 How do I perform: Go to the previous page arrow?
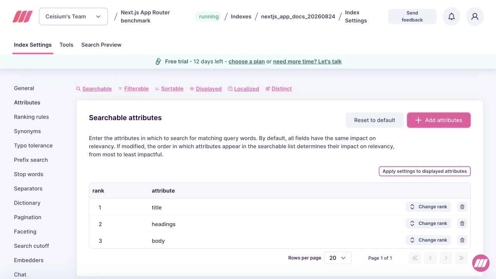(430, 258)
